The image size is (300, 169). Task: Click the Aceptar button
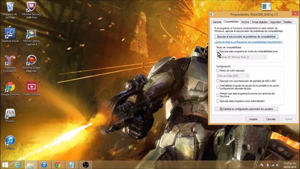pyautogui.click(x=253, y=119)
